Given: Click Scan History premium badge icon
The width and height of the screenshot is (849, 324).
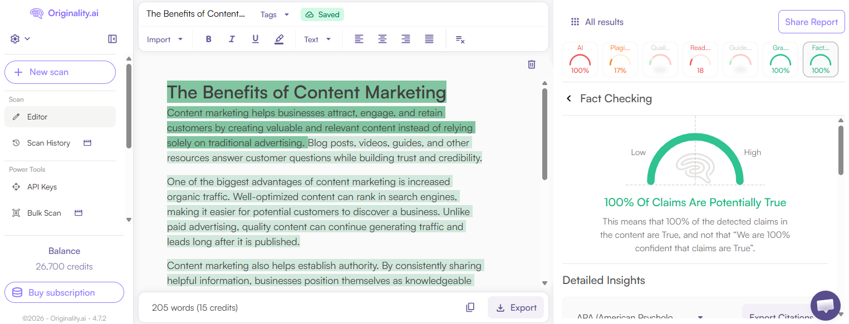Looking at the screenshot, I should [x=87, y=143].
